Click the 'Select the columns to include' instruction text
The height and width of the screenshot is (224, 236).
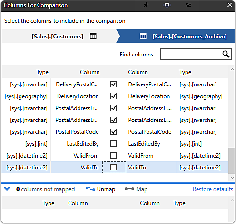coord(65,21)
